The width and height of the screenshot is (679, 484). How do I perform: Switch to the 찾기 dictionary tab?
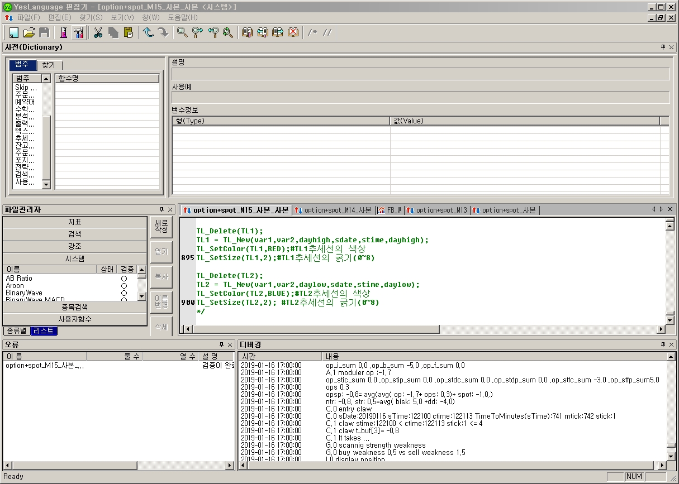(x=49, y=65)
